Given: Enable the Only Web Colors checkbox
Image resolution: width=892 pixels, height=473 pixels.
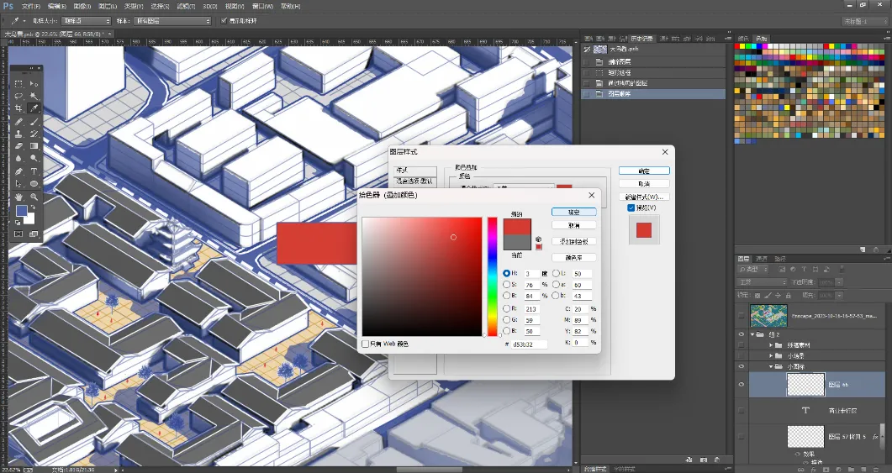Looking at the screenshot, I should (x=365, y=344).
